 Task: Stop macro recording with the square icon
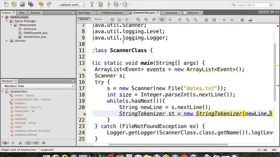(x=232, y=20)
